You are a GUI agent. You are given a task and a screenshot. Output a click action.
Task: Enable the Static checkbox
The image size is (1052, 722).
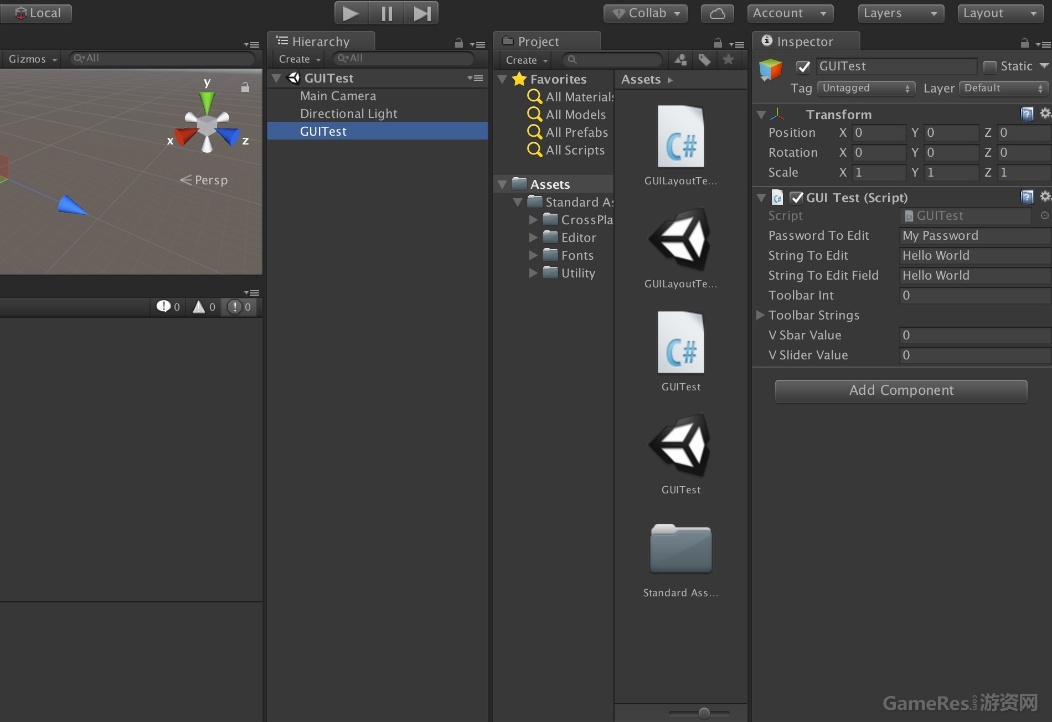click(x=989, y=67)
